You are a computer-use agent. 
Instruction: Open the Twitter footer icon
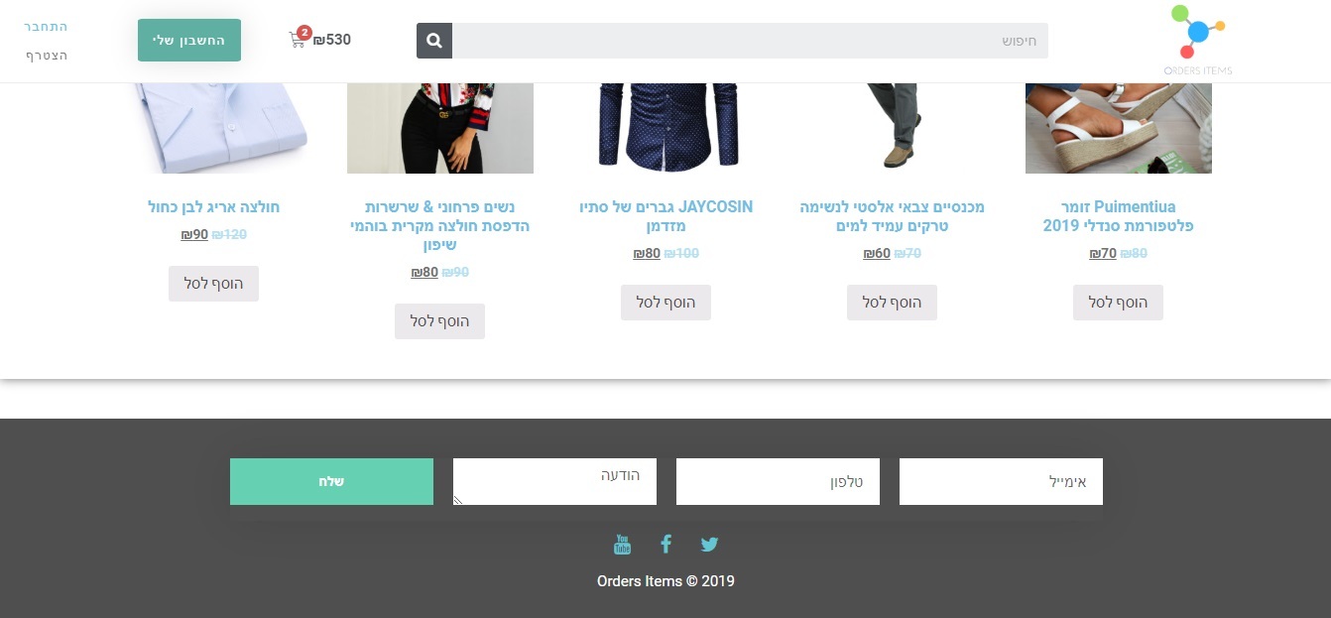[x=709, y=544]
